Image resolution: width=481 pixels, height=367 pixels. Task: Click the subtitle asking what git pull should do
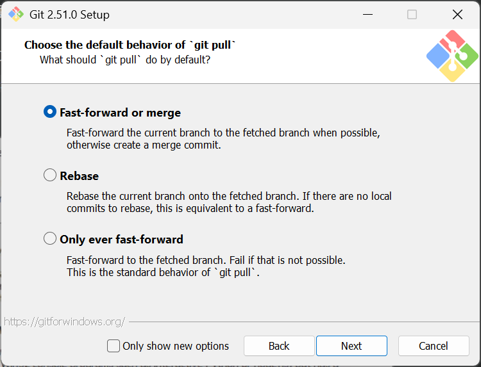pyautogui.click(x=125, y=60)
